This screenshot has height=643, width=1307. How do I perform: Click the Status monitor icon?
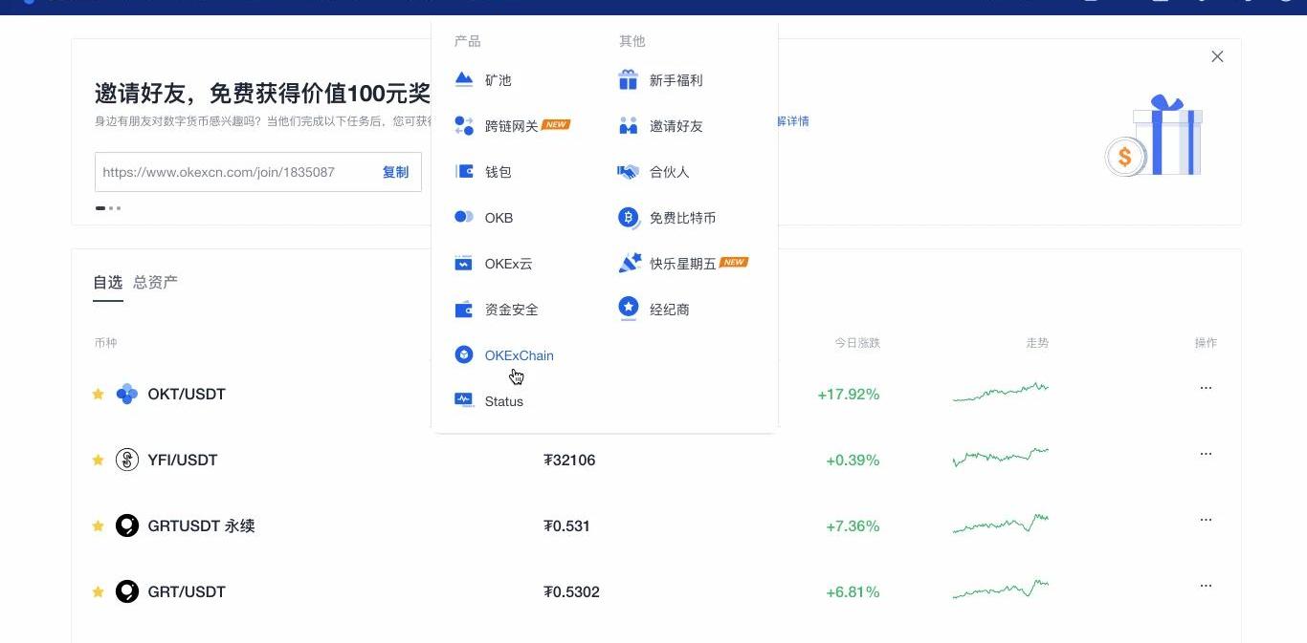[464, 400]
